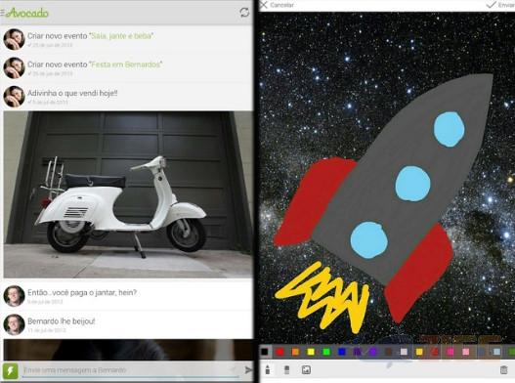515x383 pixels.
Task: Pick the black color swatch
Action: pos(265,352)
